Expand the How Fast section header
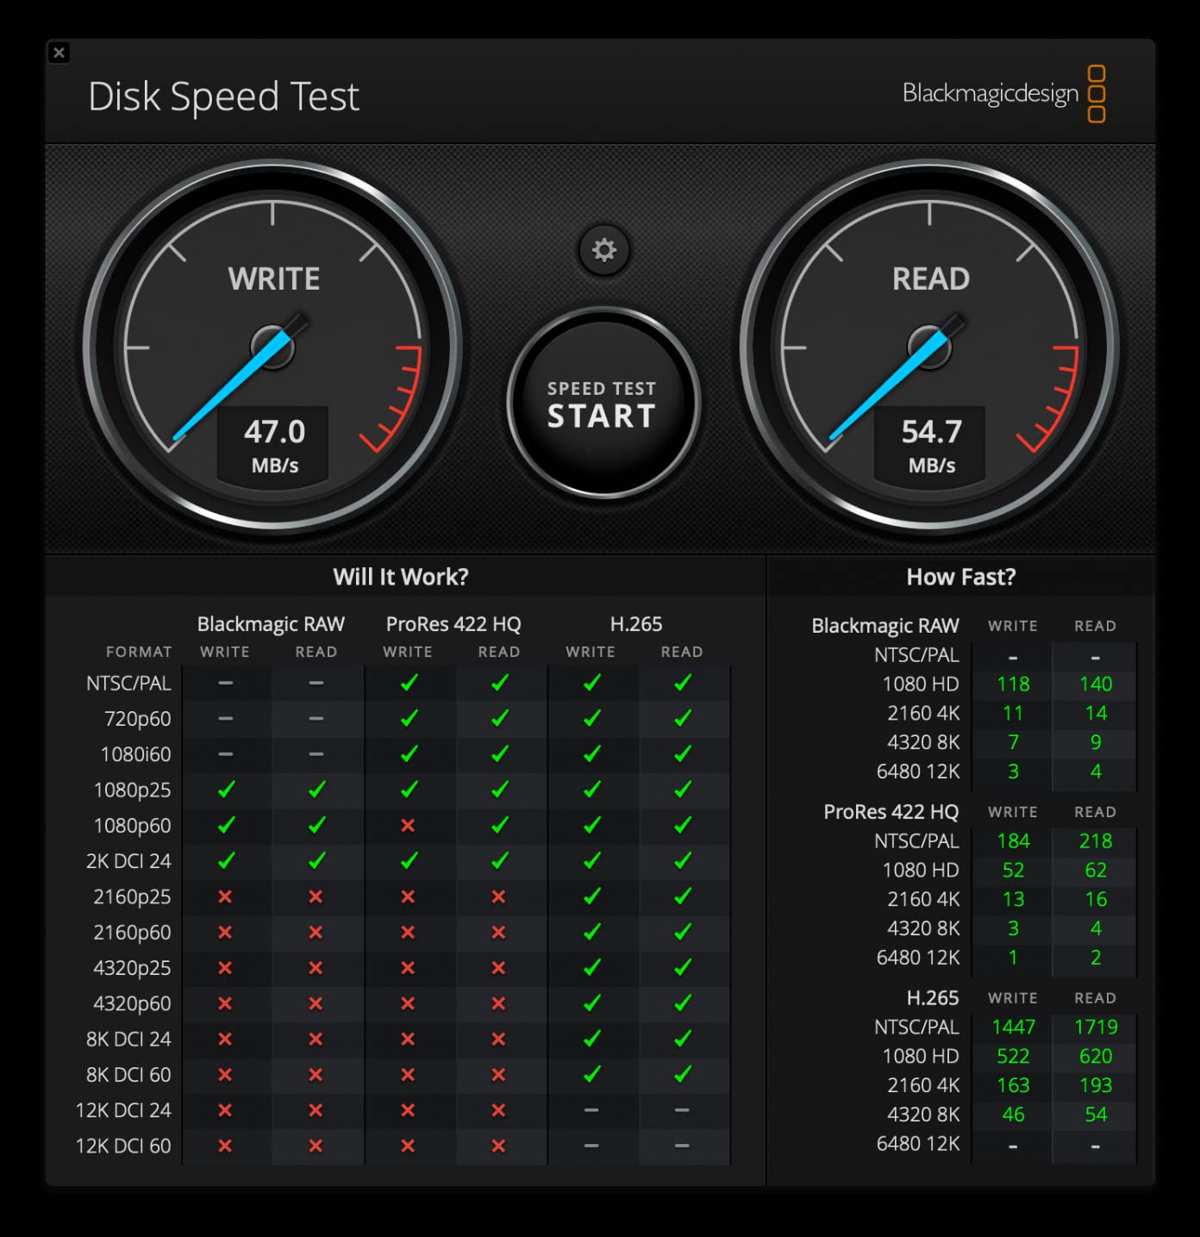Viewport: 1200px width, 1237px height. tap(961, 577)
